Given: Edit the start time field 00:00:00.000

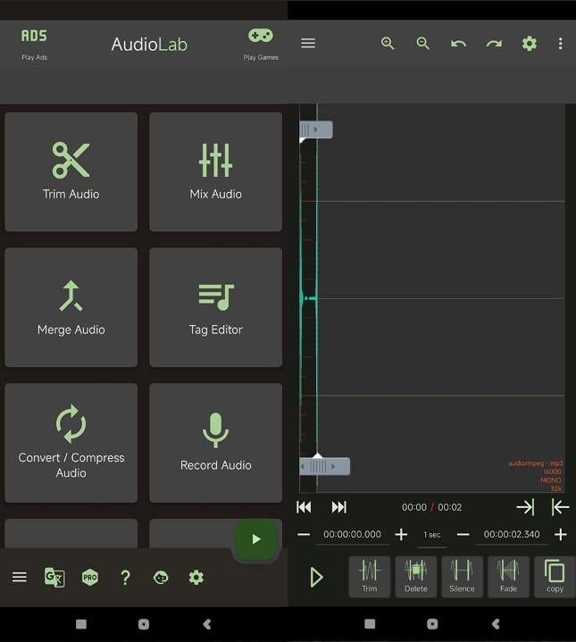Looking at the screenshot, I should click(x=352, y=534).
